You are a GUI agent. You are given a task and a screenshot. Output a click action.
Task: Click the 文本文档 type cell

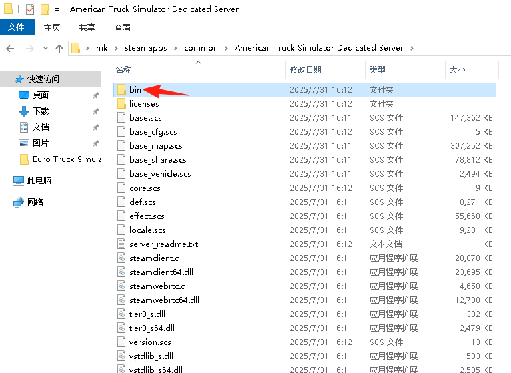pos(386,244)
